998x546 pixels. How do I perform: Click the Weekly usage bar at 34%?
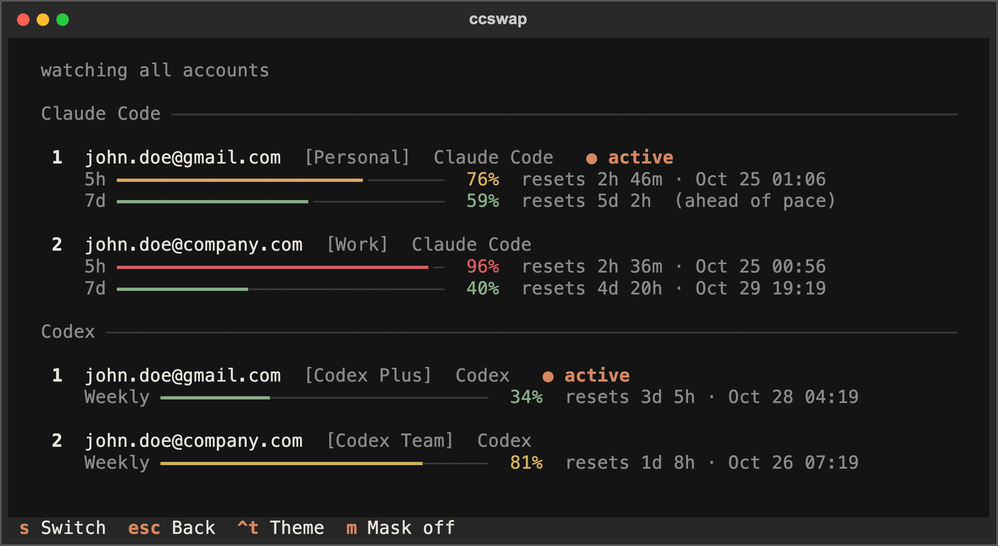[x=324, y=398]
